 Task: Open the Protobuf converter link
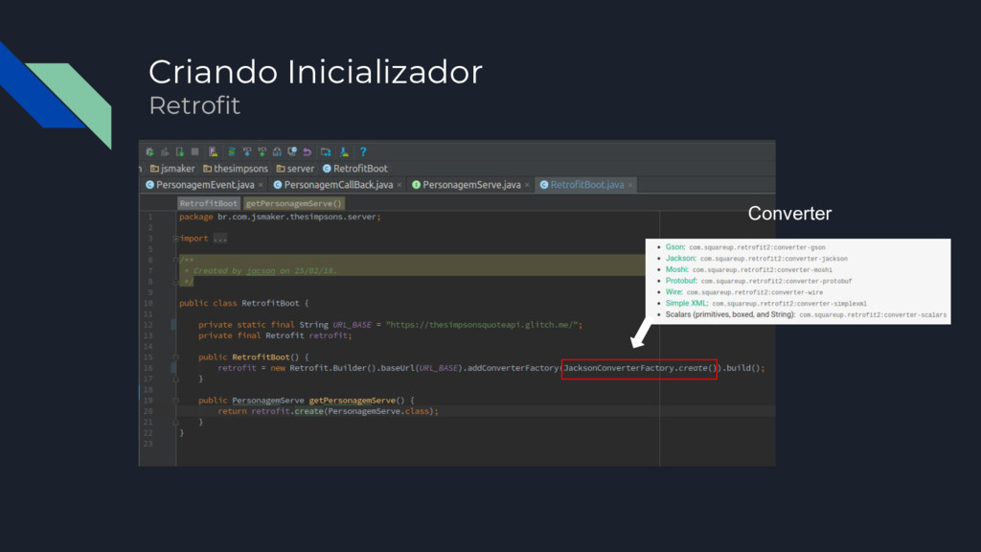click(x=681, y=281)
